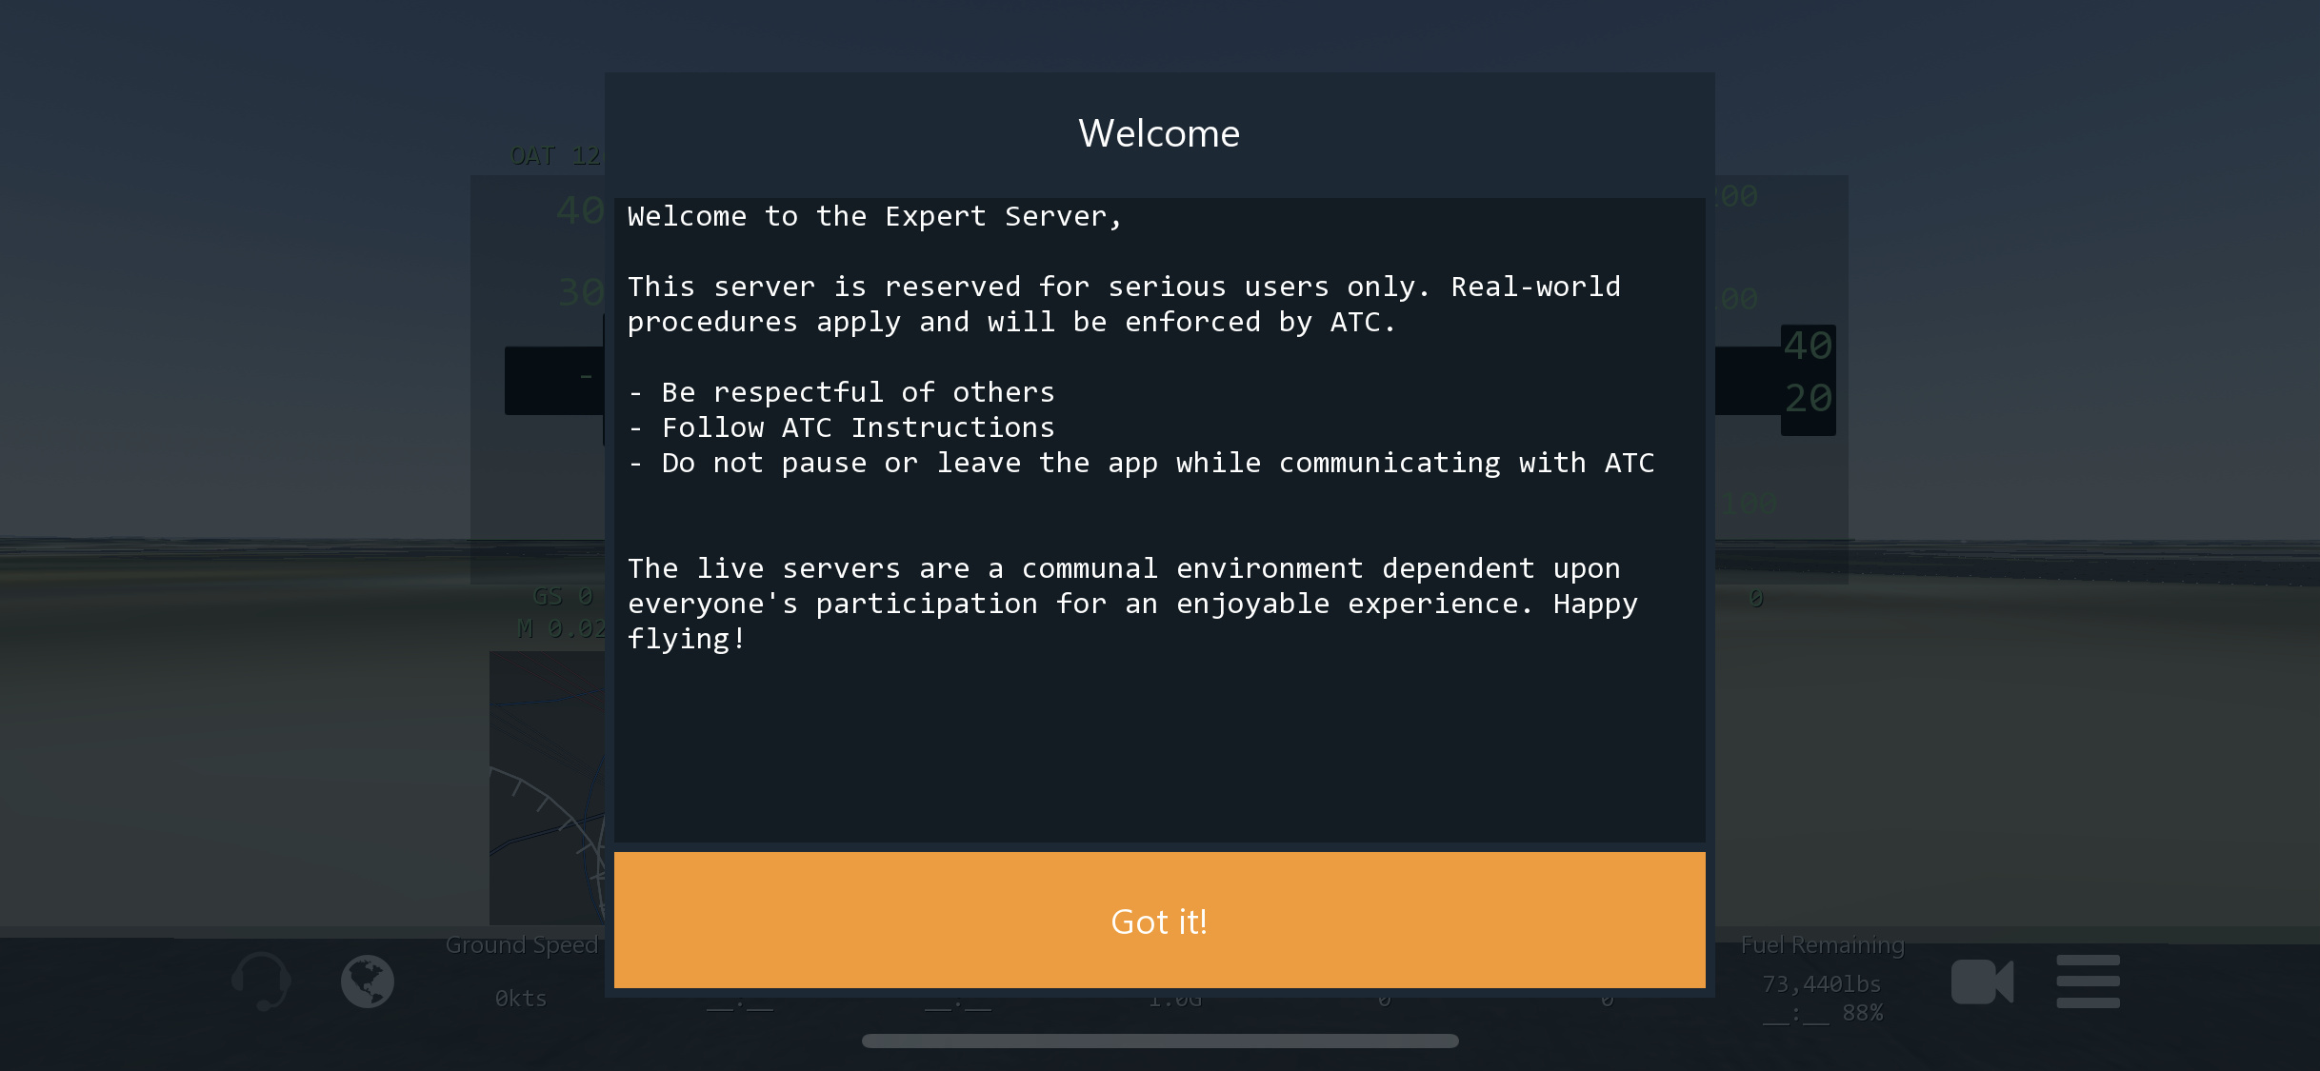Screen dimensions: 2320x1071
Task: Open the ATC headset icon
Action: click(x=261, y=981)
